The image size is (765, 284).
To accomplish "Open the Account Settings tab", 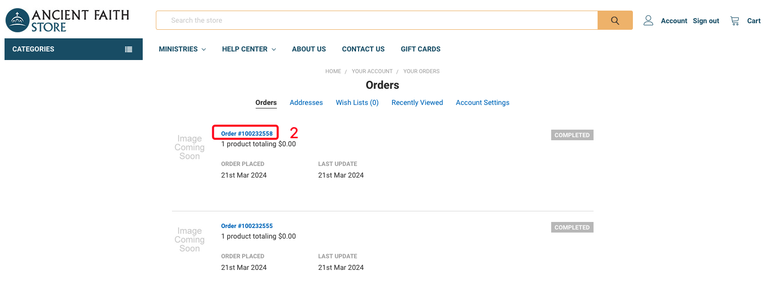I will [x=483, y=102].
